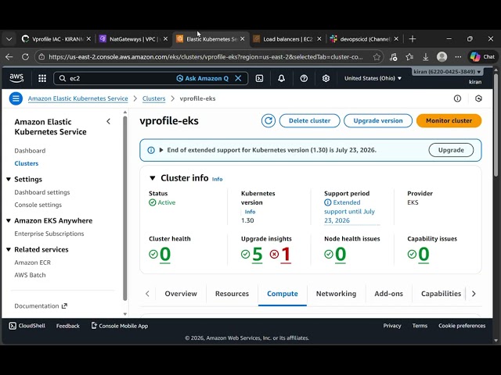
Task: Open Extended support until July 23 link
Action: pyautogui.click(x=350, y=212)
